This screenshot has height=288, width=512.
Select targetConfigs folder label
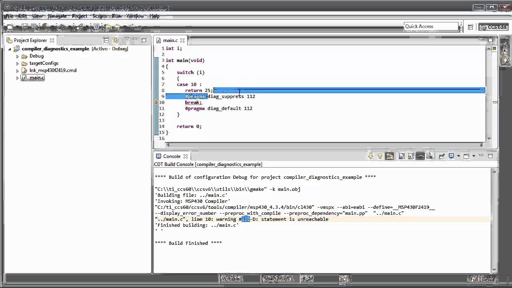[44, 63]
